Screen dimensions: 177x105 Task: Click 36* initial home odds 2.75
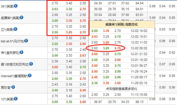55,3
